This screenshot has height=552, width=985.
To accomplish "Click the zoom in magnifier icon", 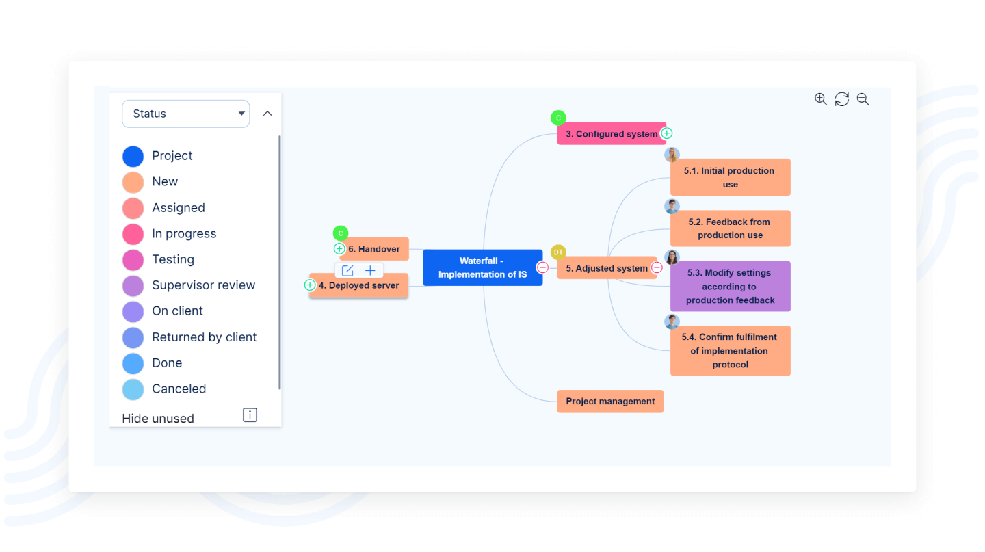I will pos(821,99).
